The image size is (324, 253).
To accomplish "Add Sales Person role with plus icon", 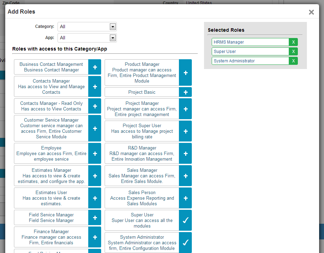I will click(x=185, y=198).
